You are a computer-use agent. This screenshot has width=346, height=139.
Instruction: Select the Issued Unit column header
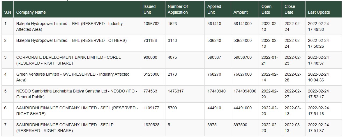(149, 10)
